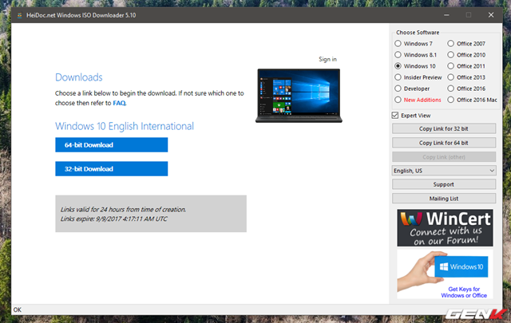Viewport: 511px width, 323px height.
Task: Click the Links expire date text
Action: click(x=113, y=219)
